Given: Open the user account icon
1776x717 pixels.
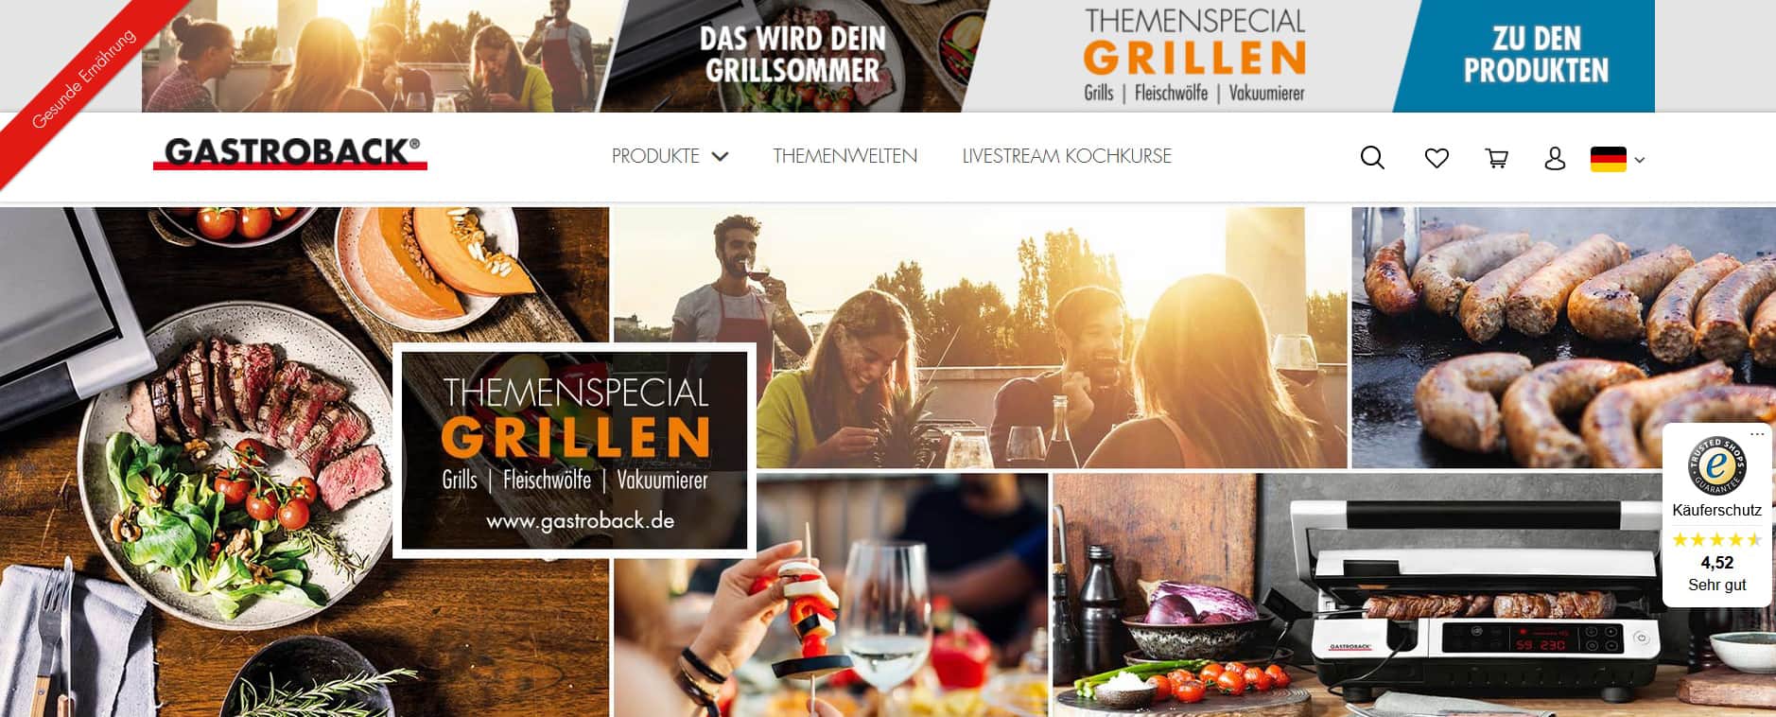Looking at the screenshot, I should [1555, 158].
